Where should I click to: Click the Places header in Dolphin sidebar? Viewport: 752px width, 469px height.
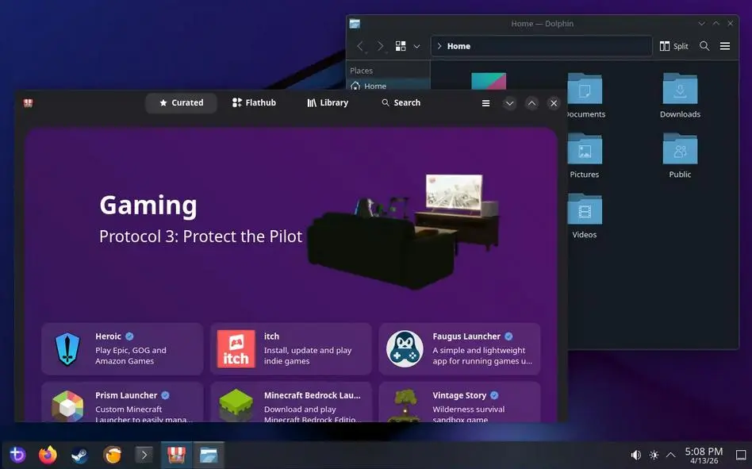[x=361, y=71]
